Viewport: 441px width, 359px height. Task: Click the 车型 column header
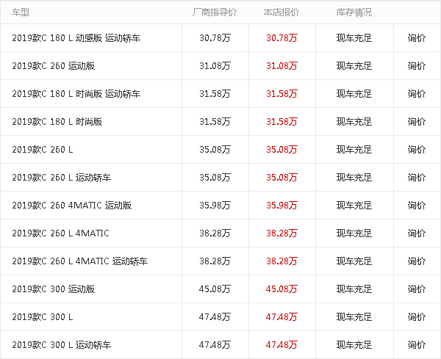click(x=21, y=12)
